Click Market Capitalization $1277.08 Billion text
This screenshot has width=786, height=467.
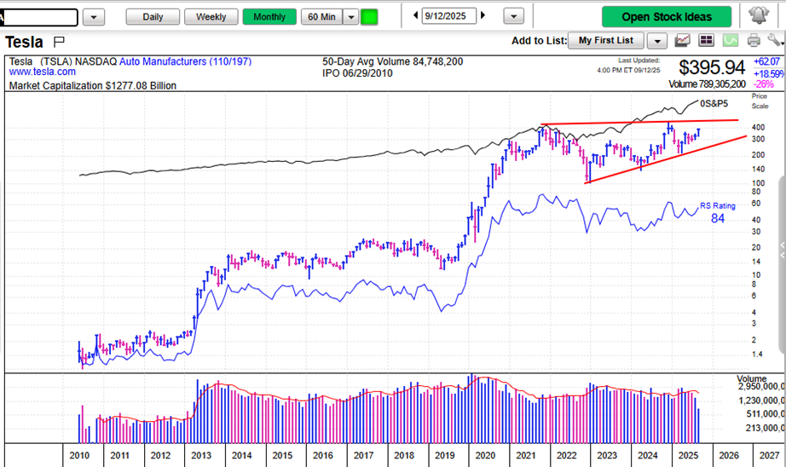pyautogui.click(x=93, y=86)
